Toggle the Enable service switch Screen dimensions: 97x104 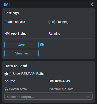[52, 22]
